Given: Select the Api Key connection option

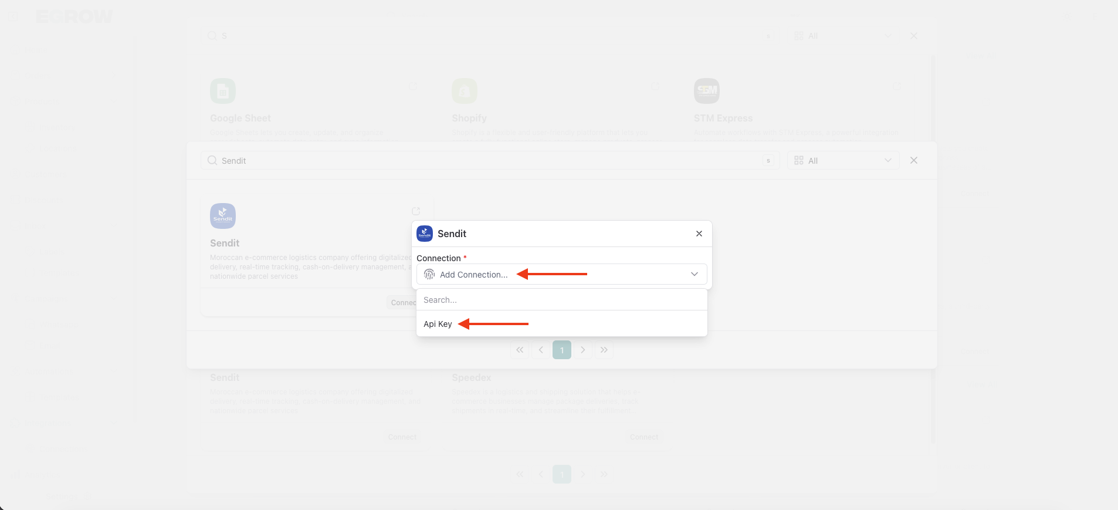Looking at the screenshot, I should coord(438,324).
